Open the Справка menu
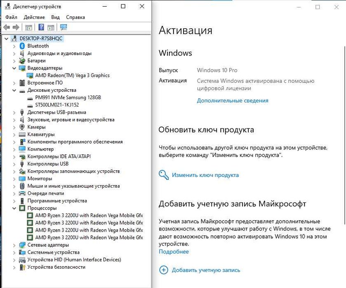This screenshot has width=346, height=288. coord(75,17)
